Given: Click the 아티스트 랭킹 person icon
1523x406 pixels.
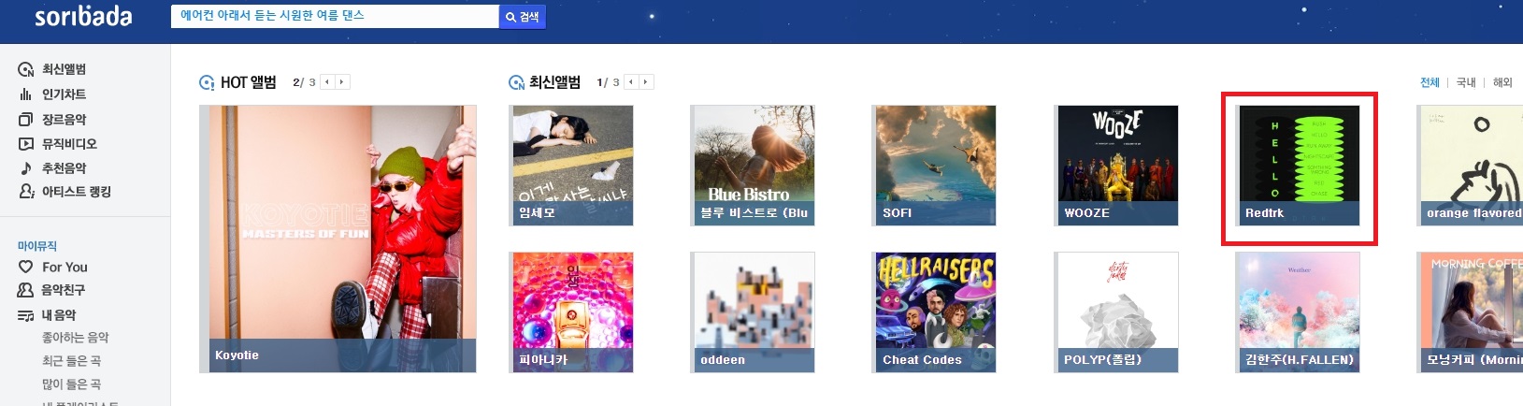Looking at the screenshot, I should tap(26, 192).
